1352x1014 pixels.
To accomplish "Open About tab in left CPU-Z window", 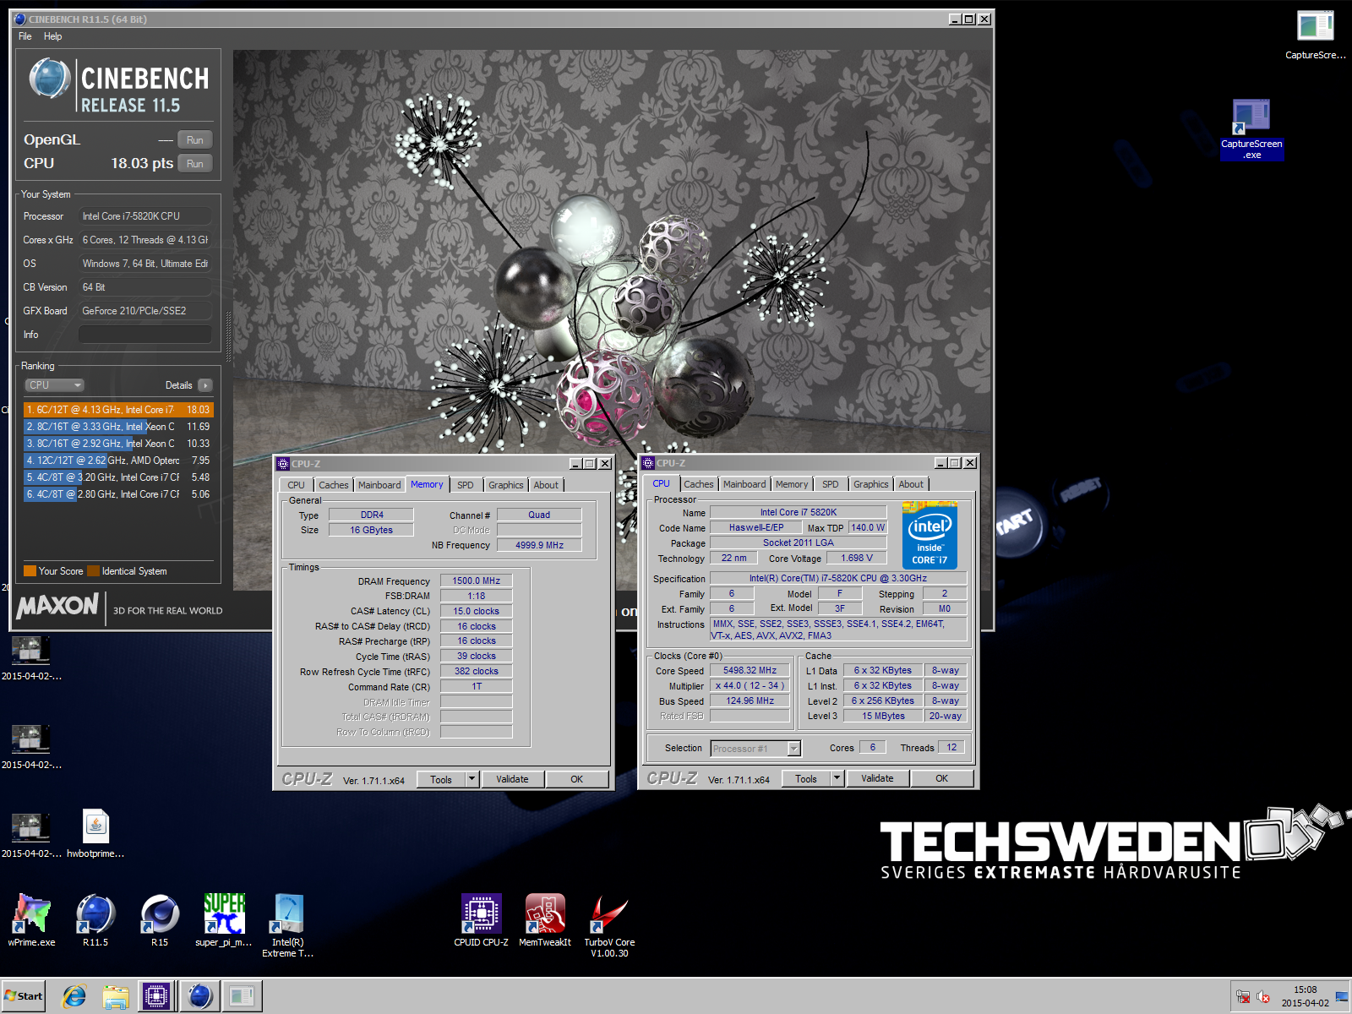I will [546, 485].
